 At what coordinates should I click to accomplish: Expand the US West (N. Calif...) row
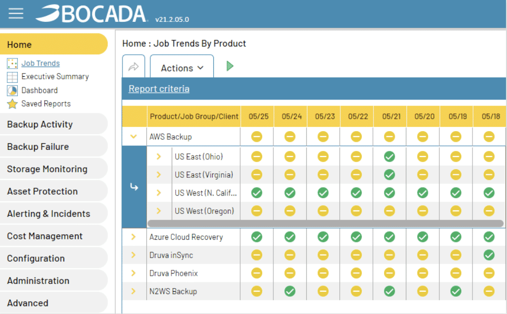click(159, 193)
